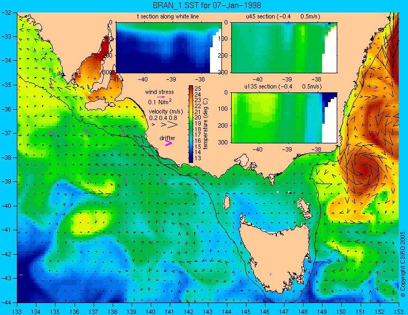Click the latitude tick label -32
Screen dimensions: 408x315
coord(6,12)
